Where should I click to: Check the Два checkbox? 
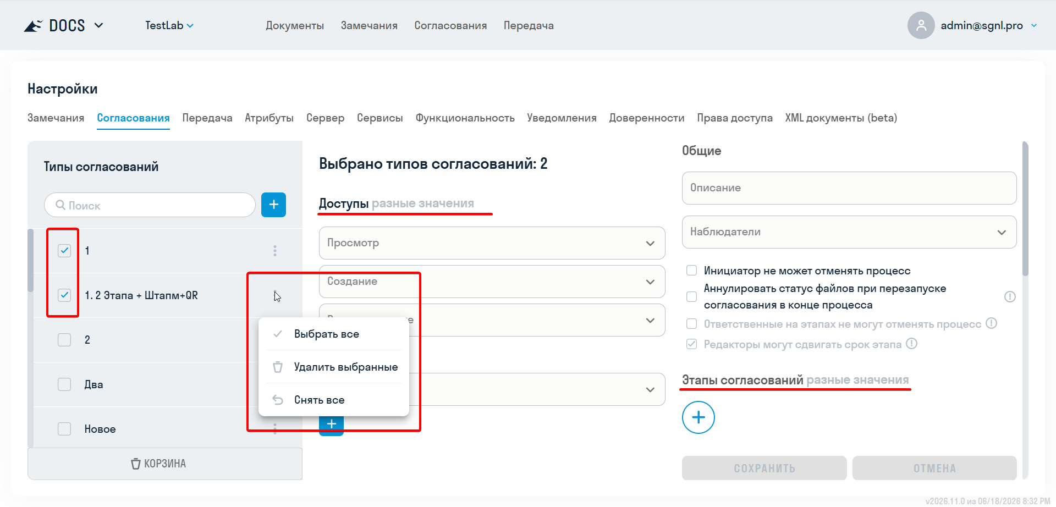tap(64, 384)
